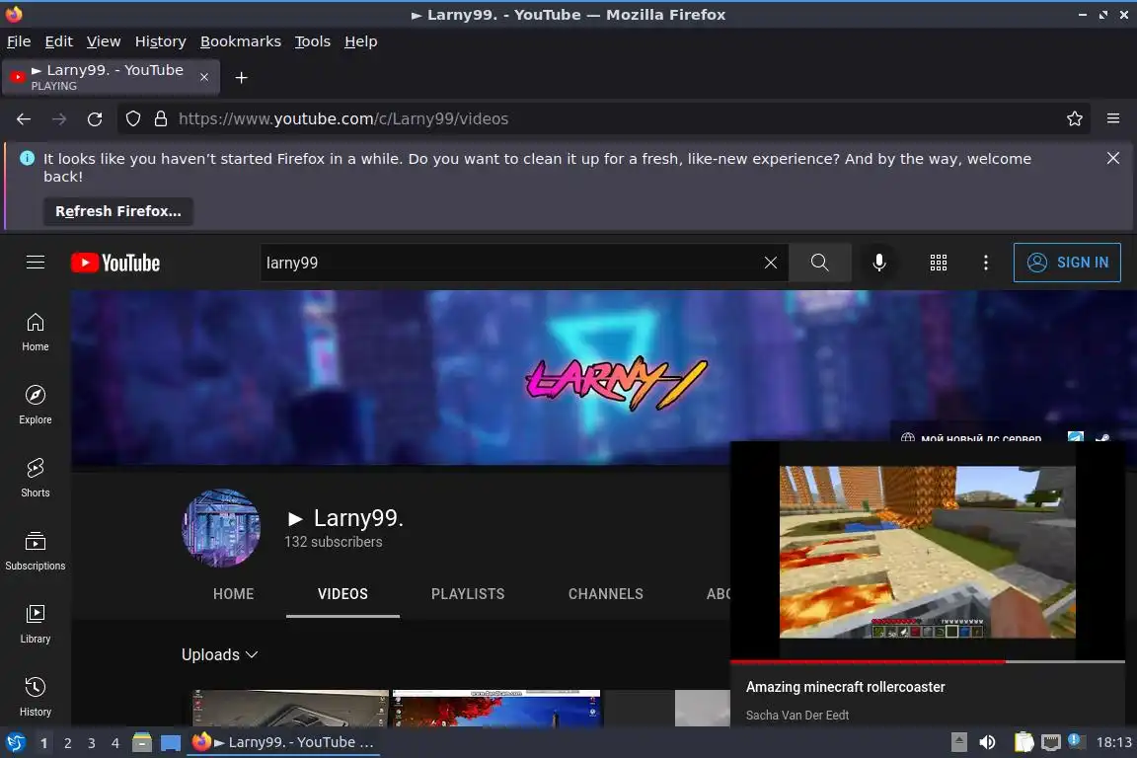Open the first uploaded video thumbnail
This screenshot has width=1137, height=758.
[290, 708]
